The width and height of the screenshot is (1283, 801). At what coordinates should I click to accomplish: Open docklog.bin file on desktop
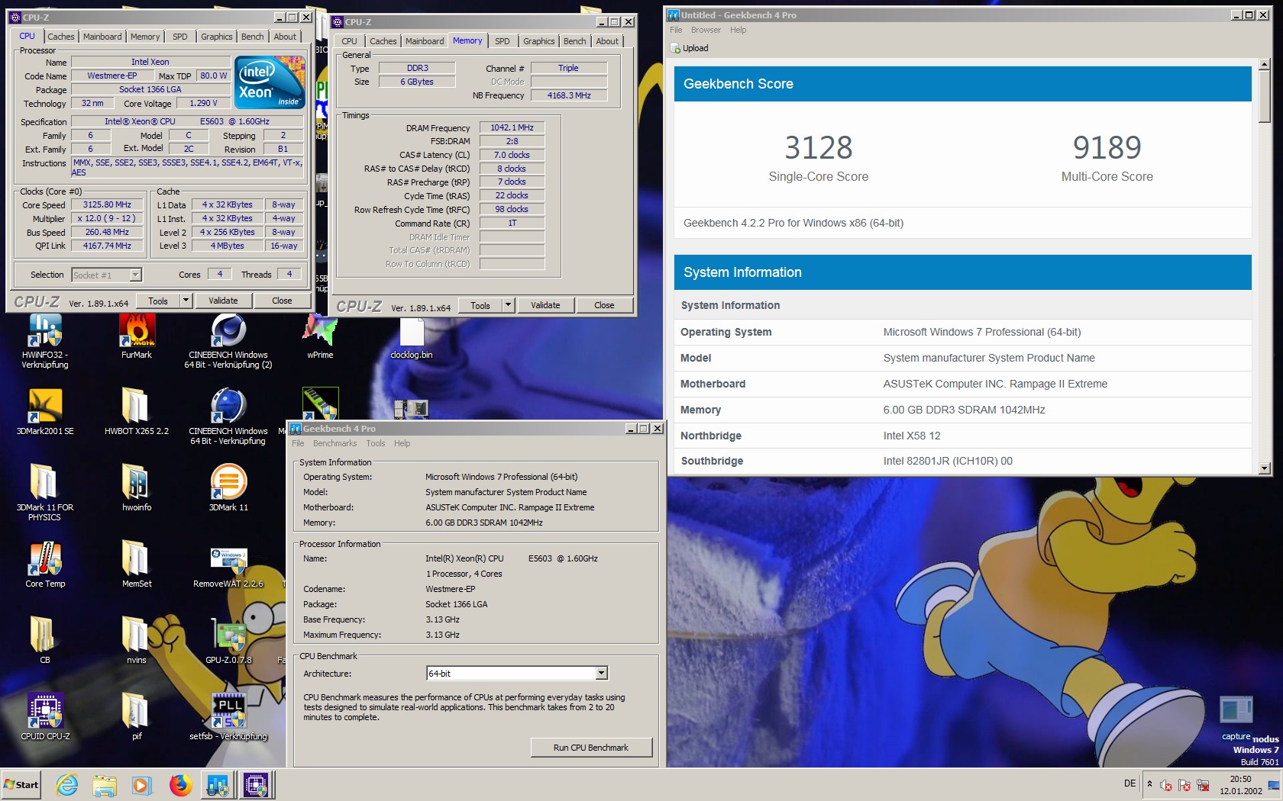[412, 336]
